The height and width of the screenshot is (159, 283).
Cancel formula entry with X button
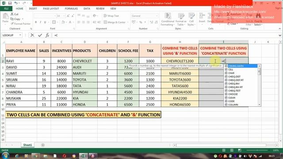pyautogui.click(x=32, y=35)
